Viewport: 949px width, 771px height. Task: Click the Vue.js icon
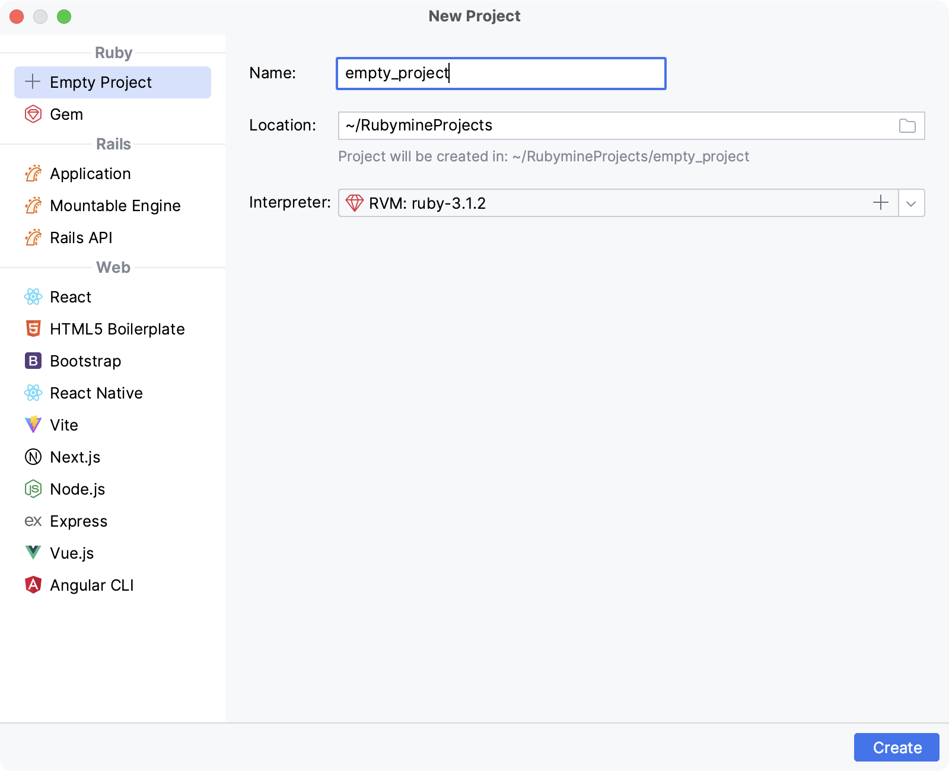point(34,553)
